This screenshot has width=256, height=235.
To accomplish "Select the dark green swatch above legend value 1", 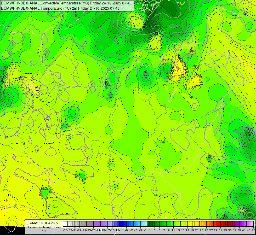I will point(149,224).
